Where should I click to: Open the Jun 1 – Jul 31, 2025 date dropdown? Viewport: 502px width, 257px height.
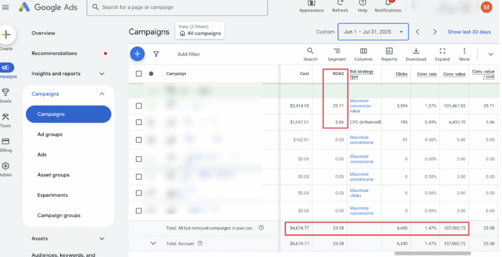click(373, 32)
